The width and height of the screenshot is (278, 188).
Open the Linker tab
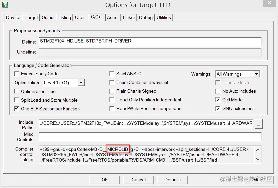tap(129, 17)
